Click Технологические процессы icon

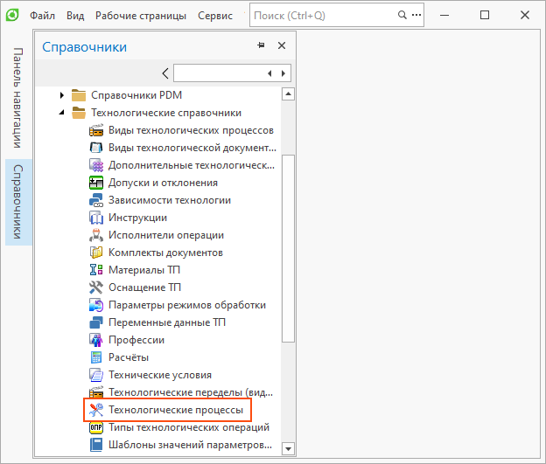[x=96, y=410]
